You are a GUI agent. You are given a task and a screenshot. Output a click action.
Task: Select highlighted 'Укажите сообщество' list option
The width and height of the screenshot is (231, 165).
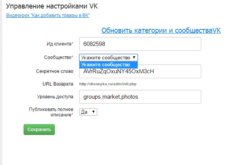(109, 65)
